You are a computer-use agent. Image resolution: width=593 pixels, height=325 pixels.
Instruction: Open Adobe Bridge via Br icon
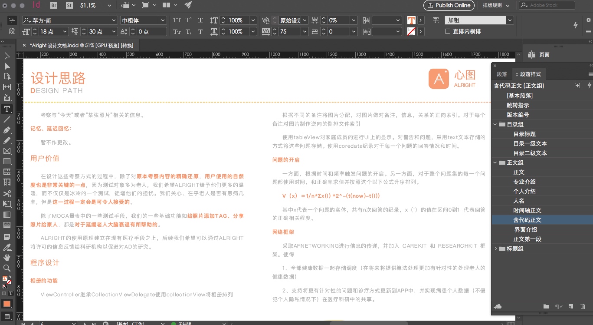(x=54, y=5)
